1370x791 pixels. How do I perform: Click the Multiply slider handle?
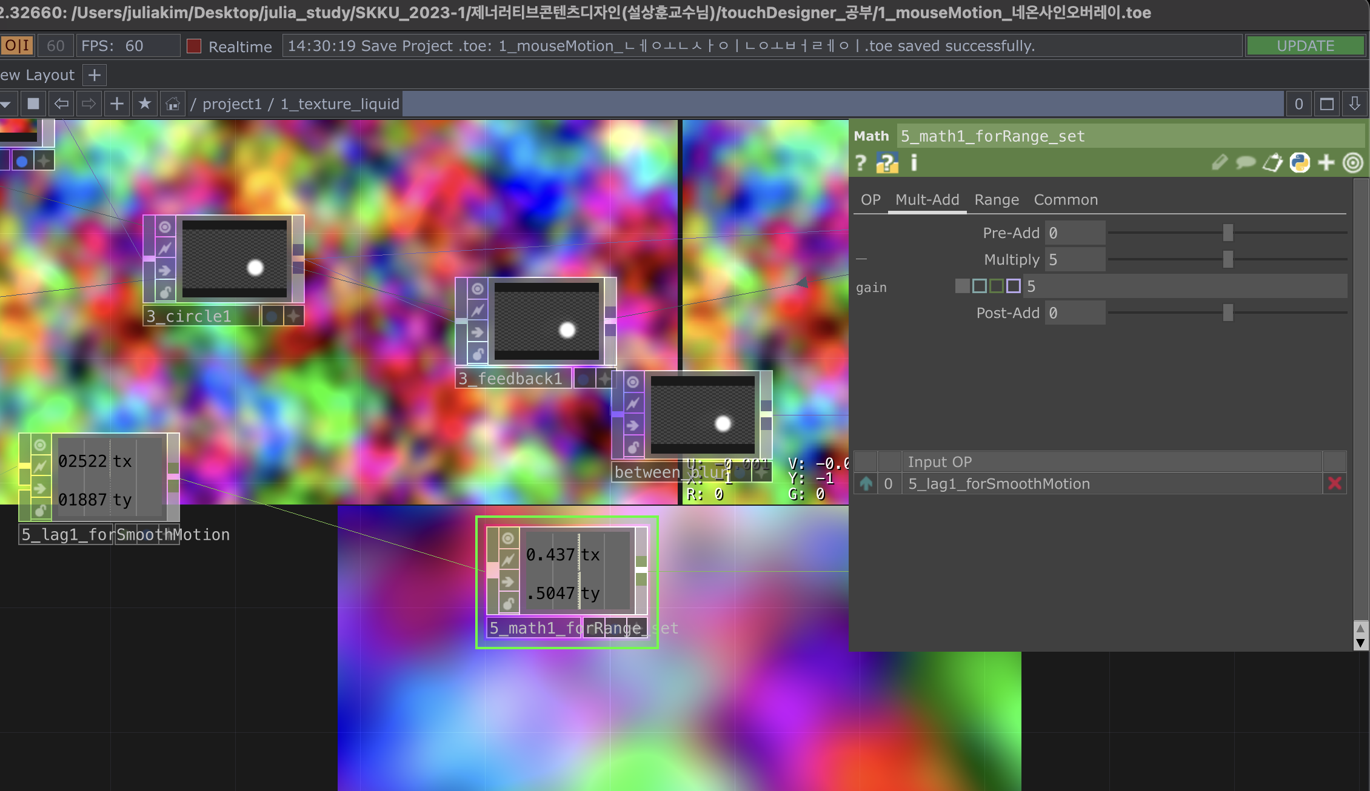click(x=1228, y=260)
